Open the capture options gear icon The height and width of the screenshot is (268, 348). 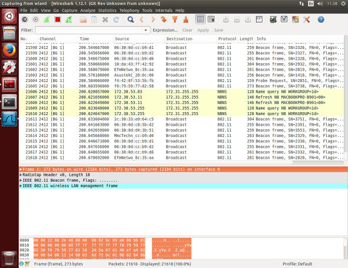click(x=35, y=19)
